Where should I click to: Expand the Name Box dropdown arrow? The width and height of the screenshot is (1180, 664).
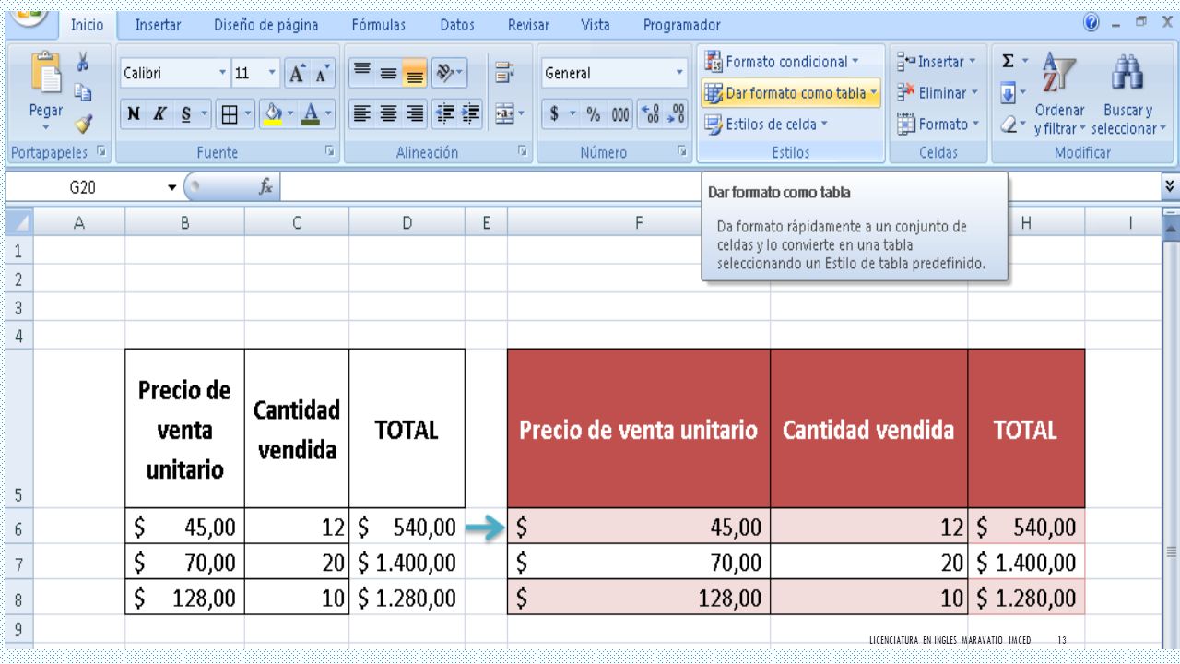[x=171, y=188]
